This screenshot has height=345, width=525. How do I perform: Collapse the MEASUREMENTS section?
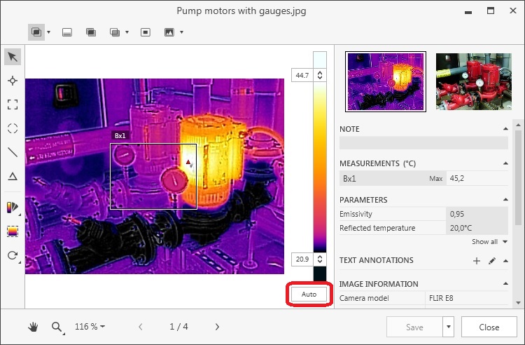click(505, 163)
